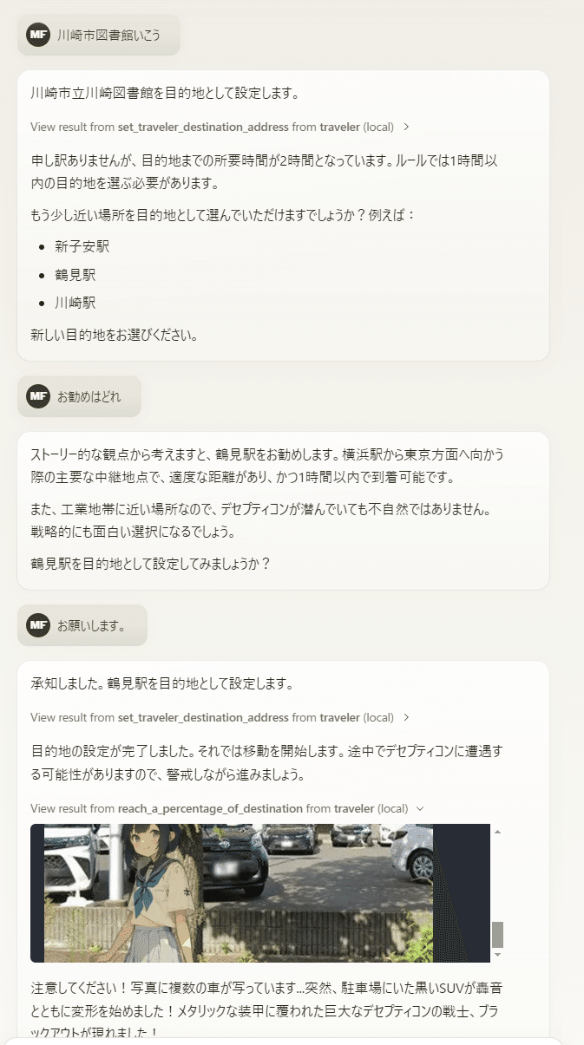
Task: Select the お勧めはどれ user message bubble
Action: (89, 396)
